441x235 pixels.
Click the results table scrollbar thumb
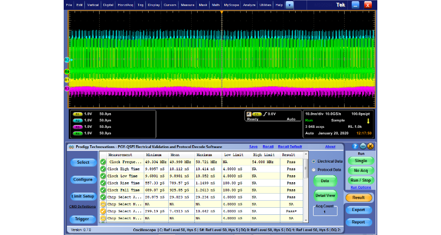point(306,169)
